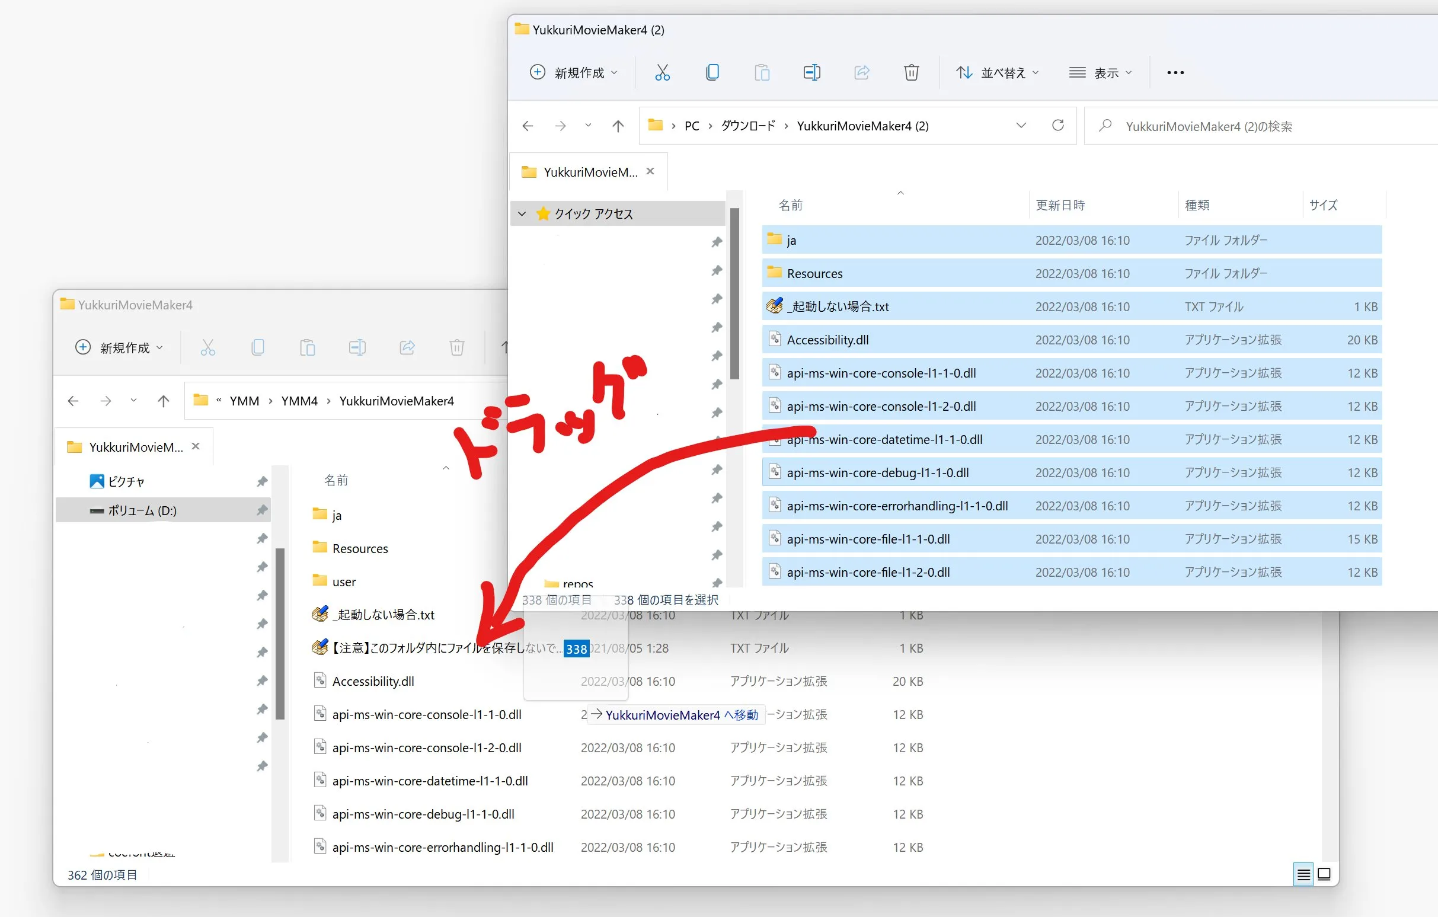The height and width of the screenshot is (917, 1438).
Task: Collapse クイック アクセス tree node
Action: (x=522, y=214)
